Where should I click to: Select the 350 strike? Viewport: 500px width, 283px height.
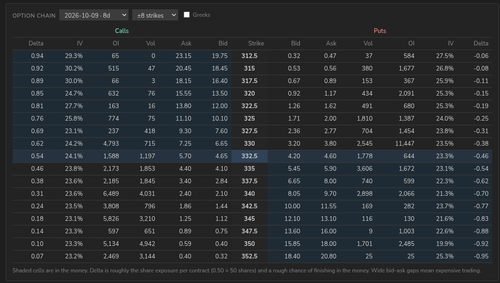250,244
